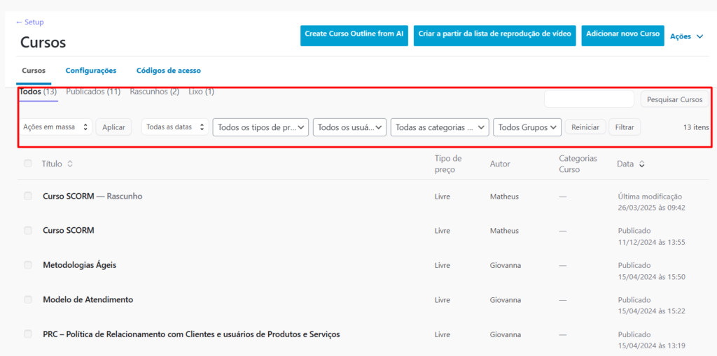Click Adicionar novo Curso button
The height and width of the screenshot is (356, 717).
[x=622, y=34]
